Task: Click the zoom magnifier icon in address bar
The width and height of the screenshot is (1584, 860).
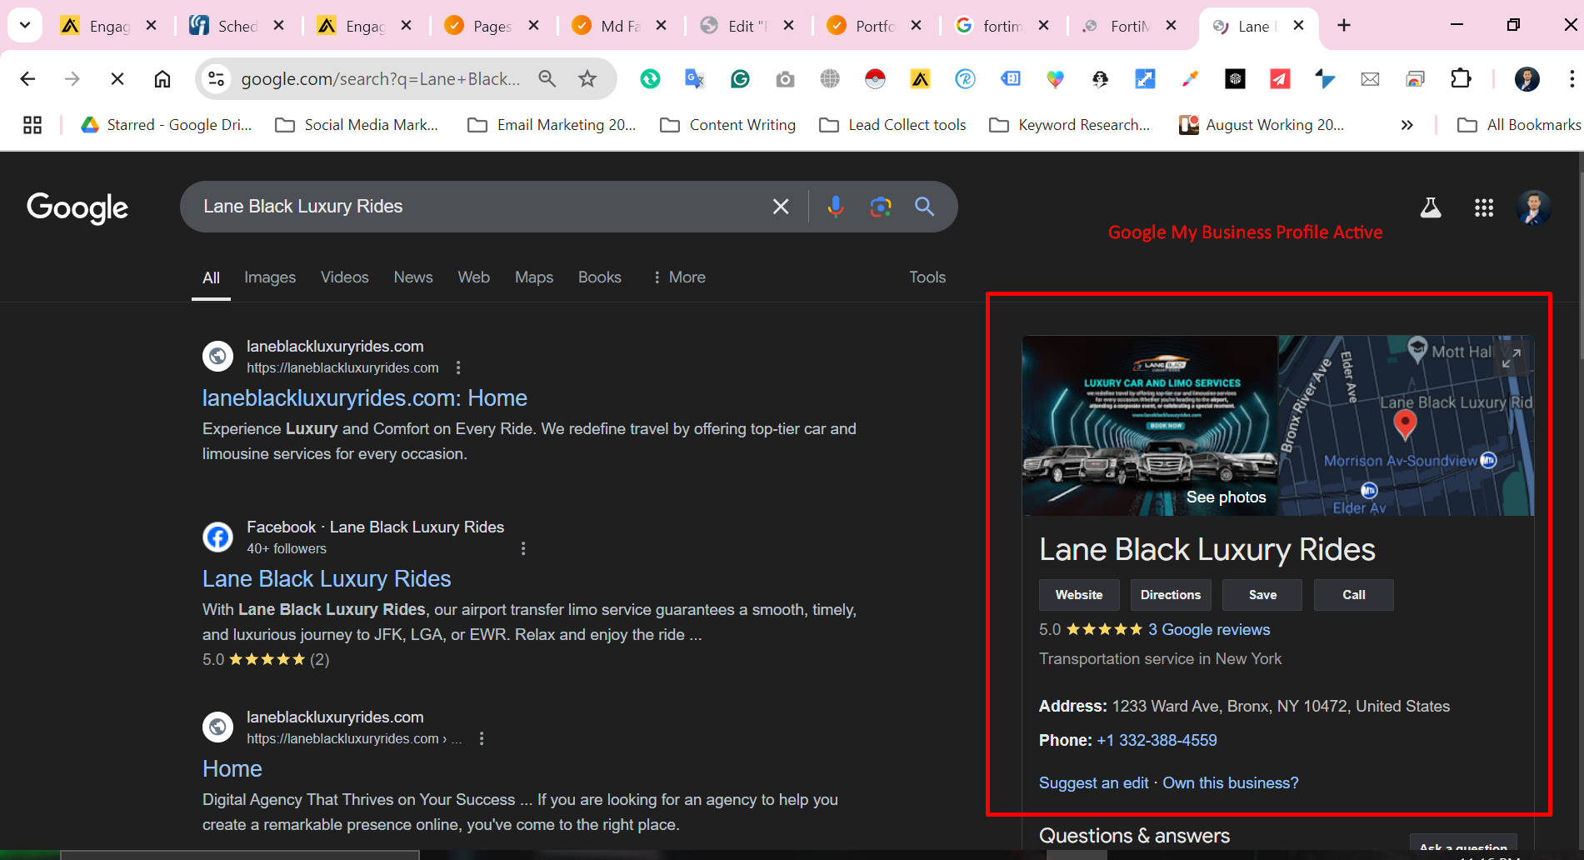Action: [x=547, y=79]
